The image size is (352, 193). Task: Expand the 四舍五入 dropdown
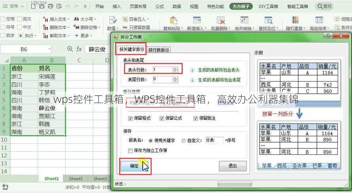tap(148, 19)
